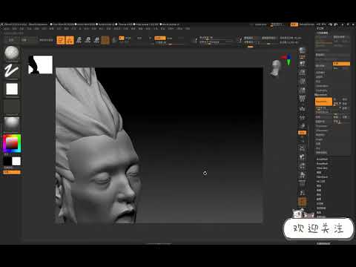Click the reference image thumbnail above the canvas
Image resolution: width=356 pixels, height=267 pixels.
pyautogui.click(x=40, y=65)
